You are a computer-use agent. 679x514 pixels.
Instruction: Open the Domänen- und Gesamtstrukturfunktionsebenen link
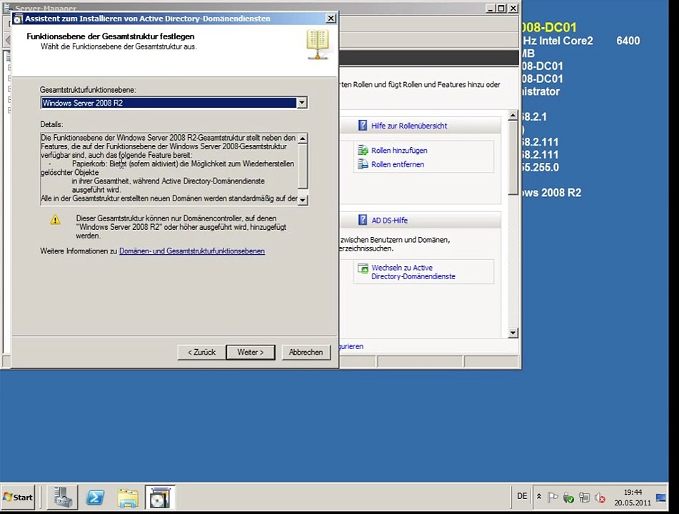point(192,251)
